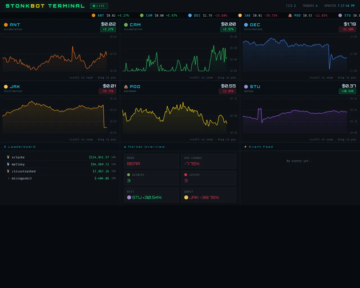
Task: Click the purple STU coin icon in card header
Action: pyautogui.click(x=246, y=87)
